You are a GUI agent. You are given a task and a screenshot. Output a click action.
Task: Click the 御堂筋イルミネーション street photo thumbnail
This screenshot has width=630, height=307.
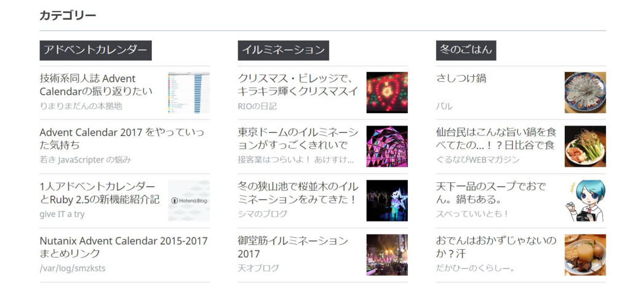[x=387, y=255]
